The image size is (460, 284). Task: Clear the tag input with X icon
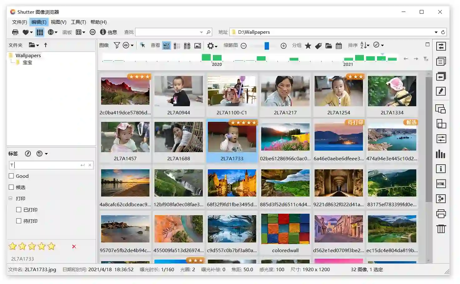point(90,165)
